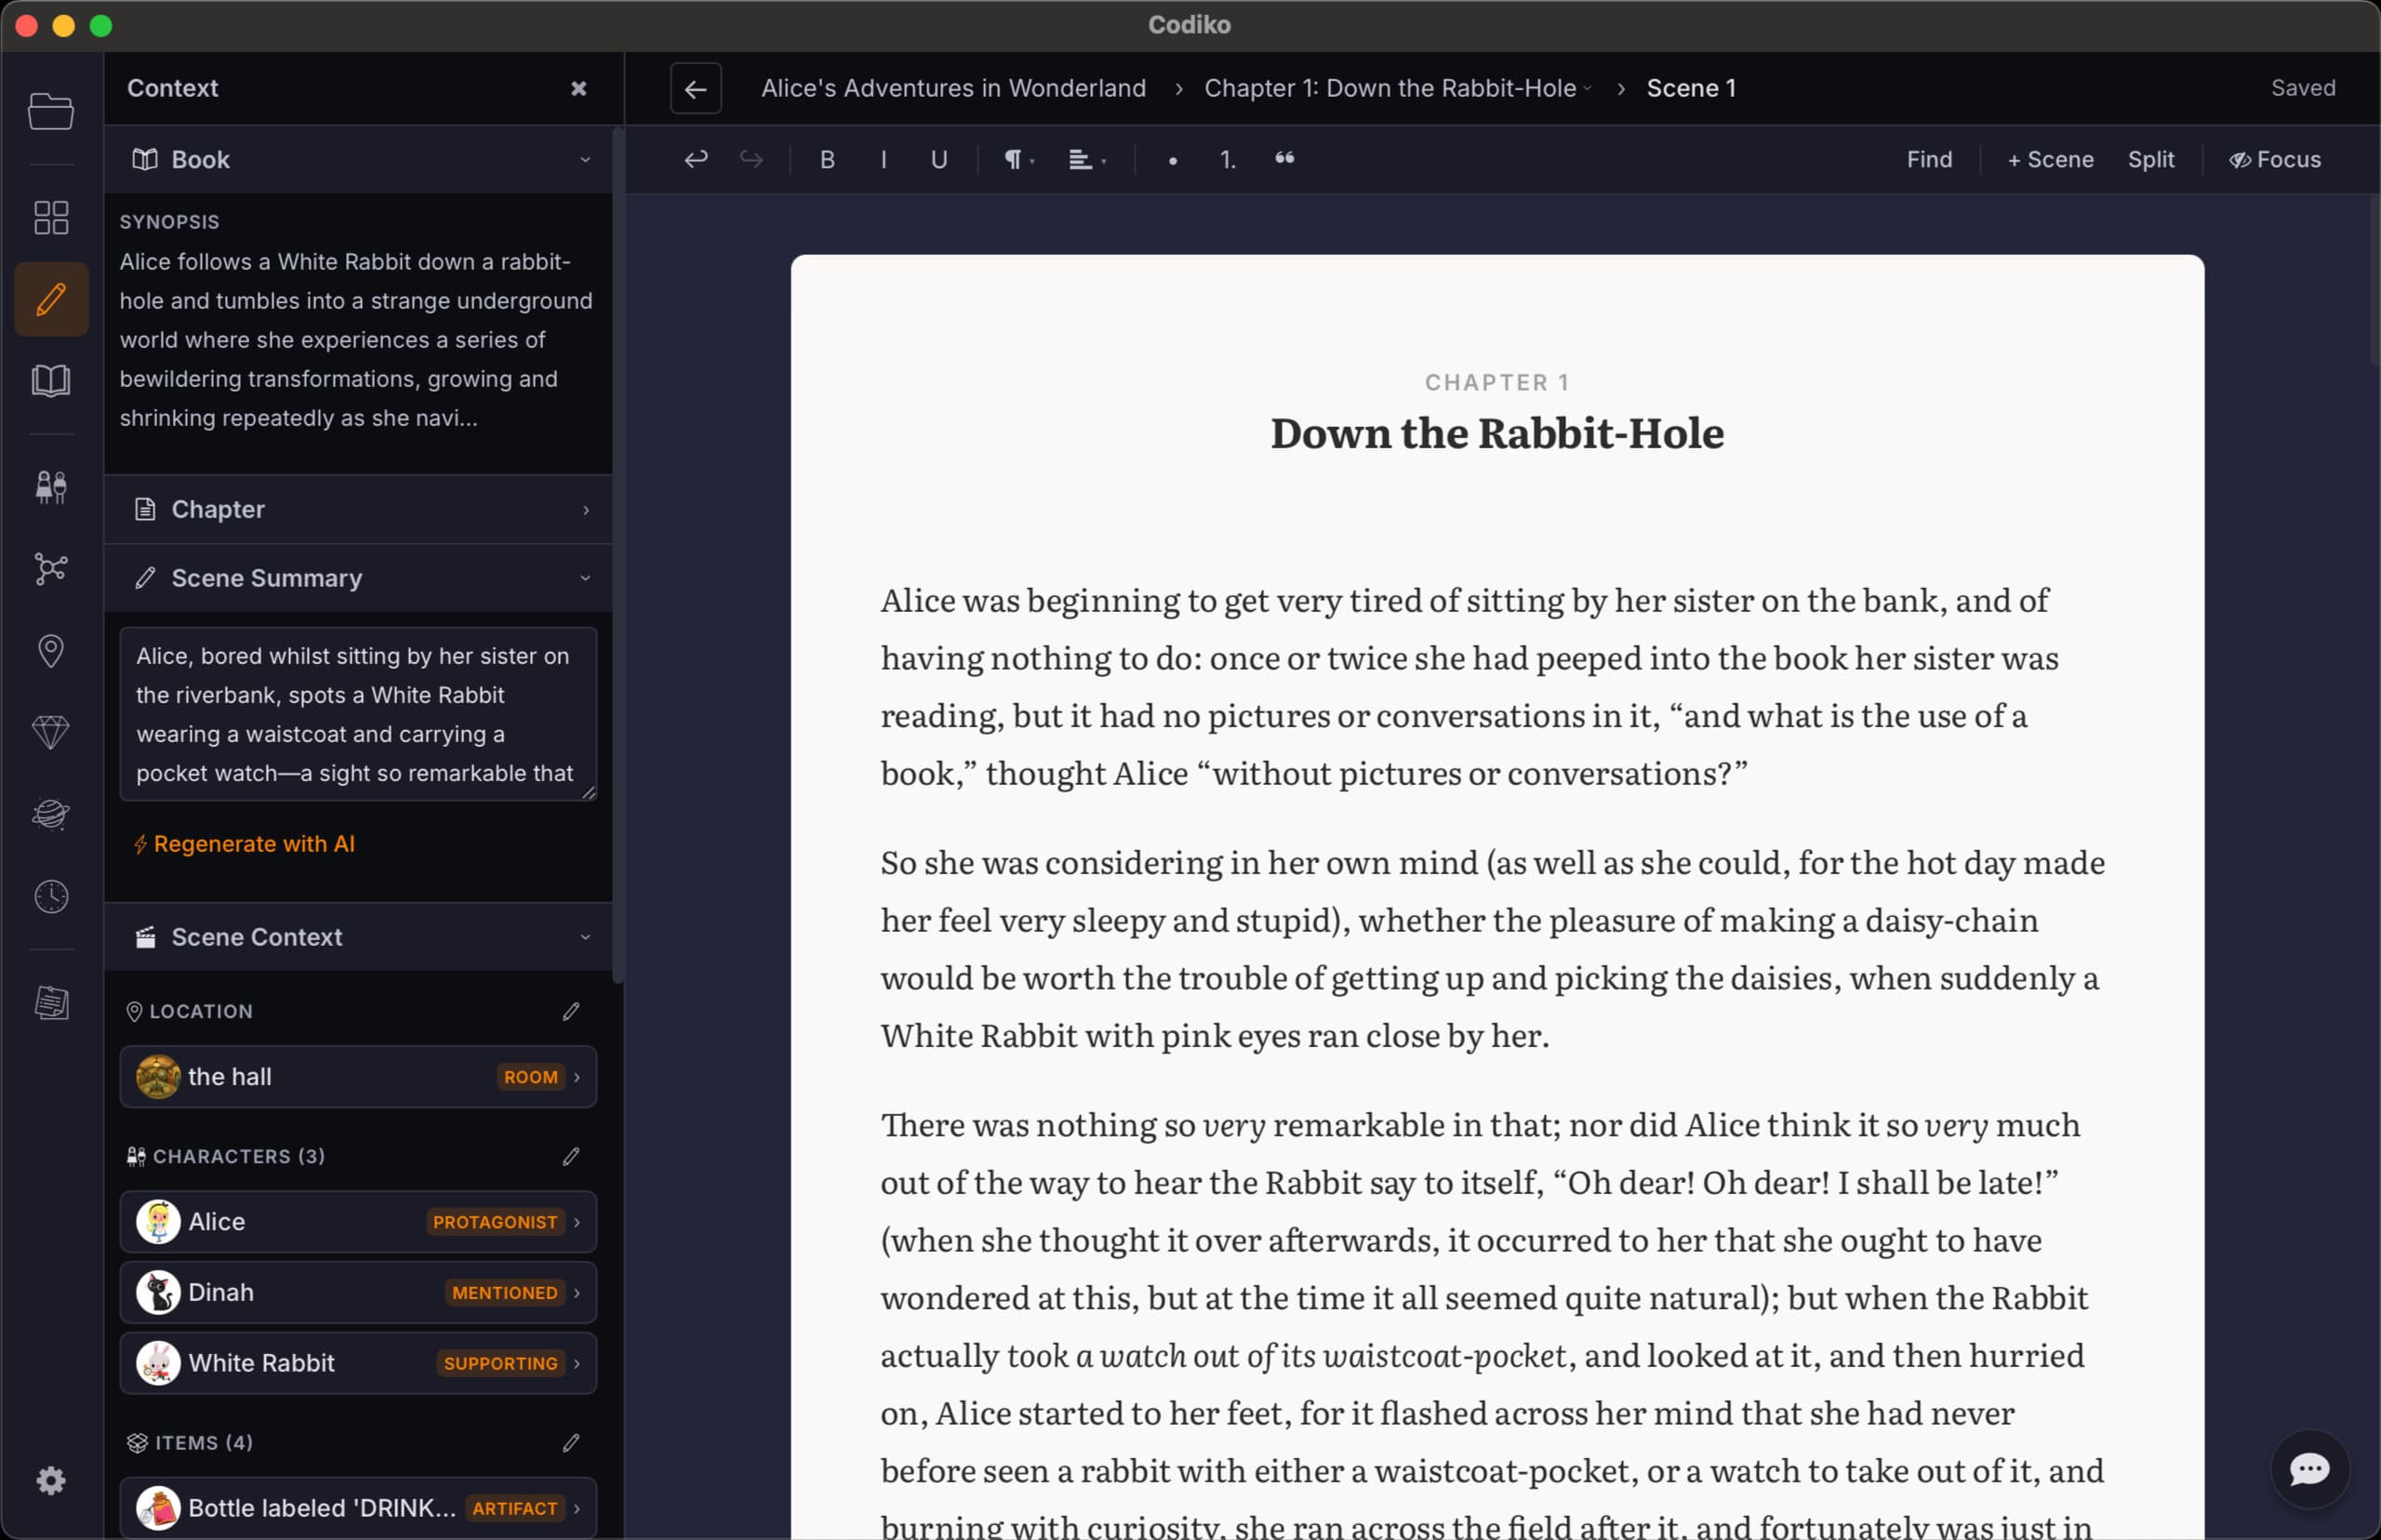This screenshot has width=2381, height=1540.
Task: Click the Split button
Action: tap(2150, 159)
